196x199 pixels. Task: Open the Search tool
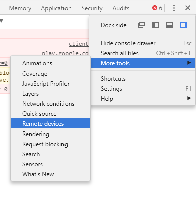(x=50, y=154)
